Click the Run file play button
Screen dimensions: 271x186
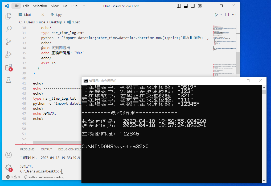point(216,15)
